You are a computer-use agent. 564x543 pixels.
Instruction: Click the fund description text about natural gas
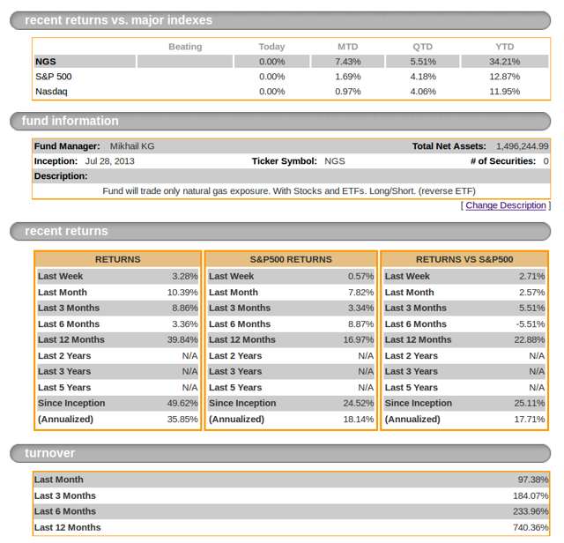[x=289, y=191]
